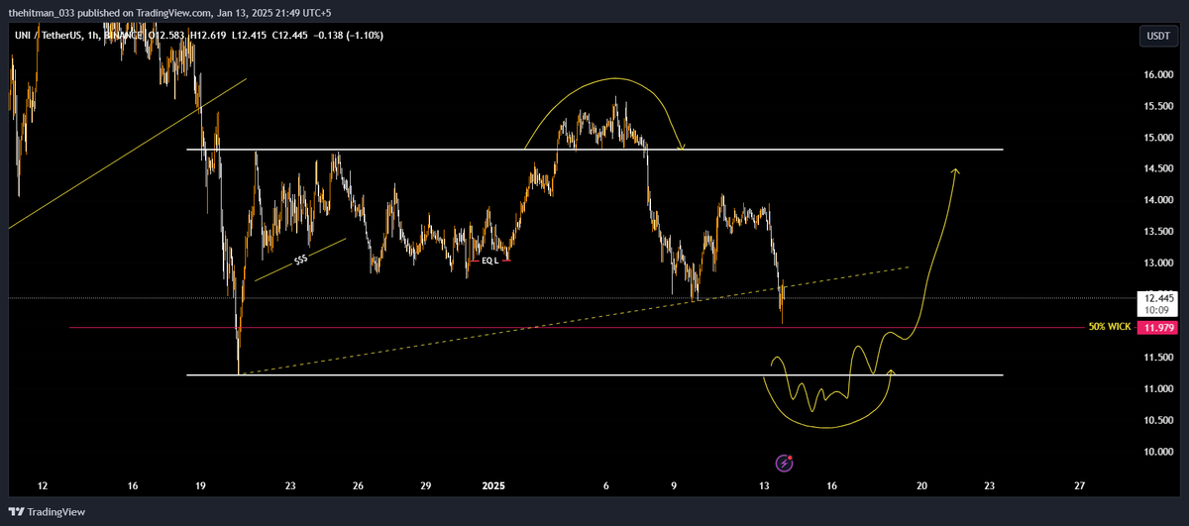Click the 2025 year label on time axis
Screen dimensions: 1189x526
click(x=493, y=486)
